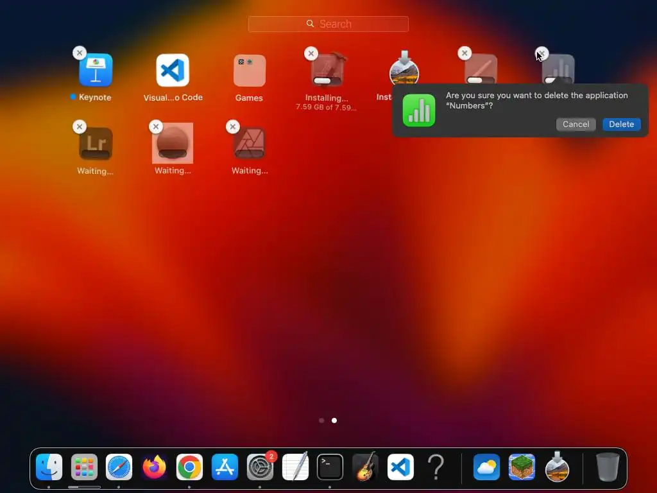Image resolution: width=657 pixels, height=493 pixels.
Task: Cancel deleting the Numbers application
Action: click(x=576, y=124)
